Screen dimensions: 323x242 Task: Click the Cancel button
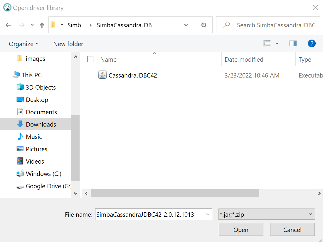coord(292,229)
